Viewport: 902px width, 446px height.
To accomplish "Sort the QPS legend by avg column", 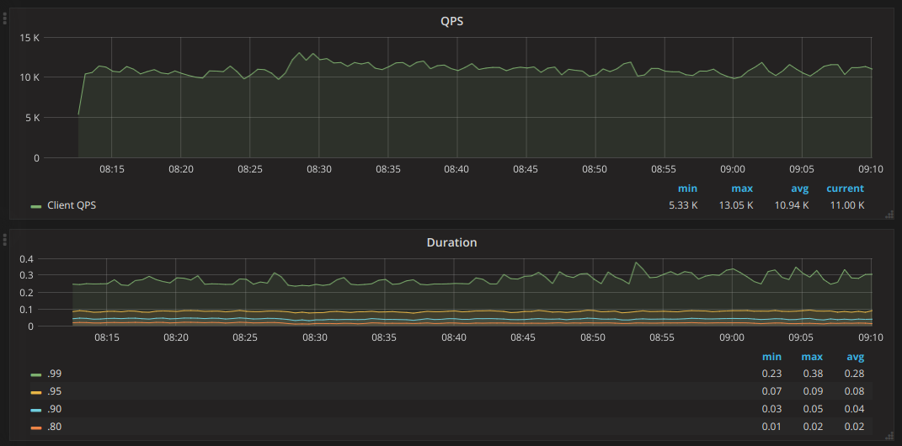I will (799, 188).
